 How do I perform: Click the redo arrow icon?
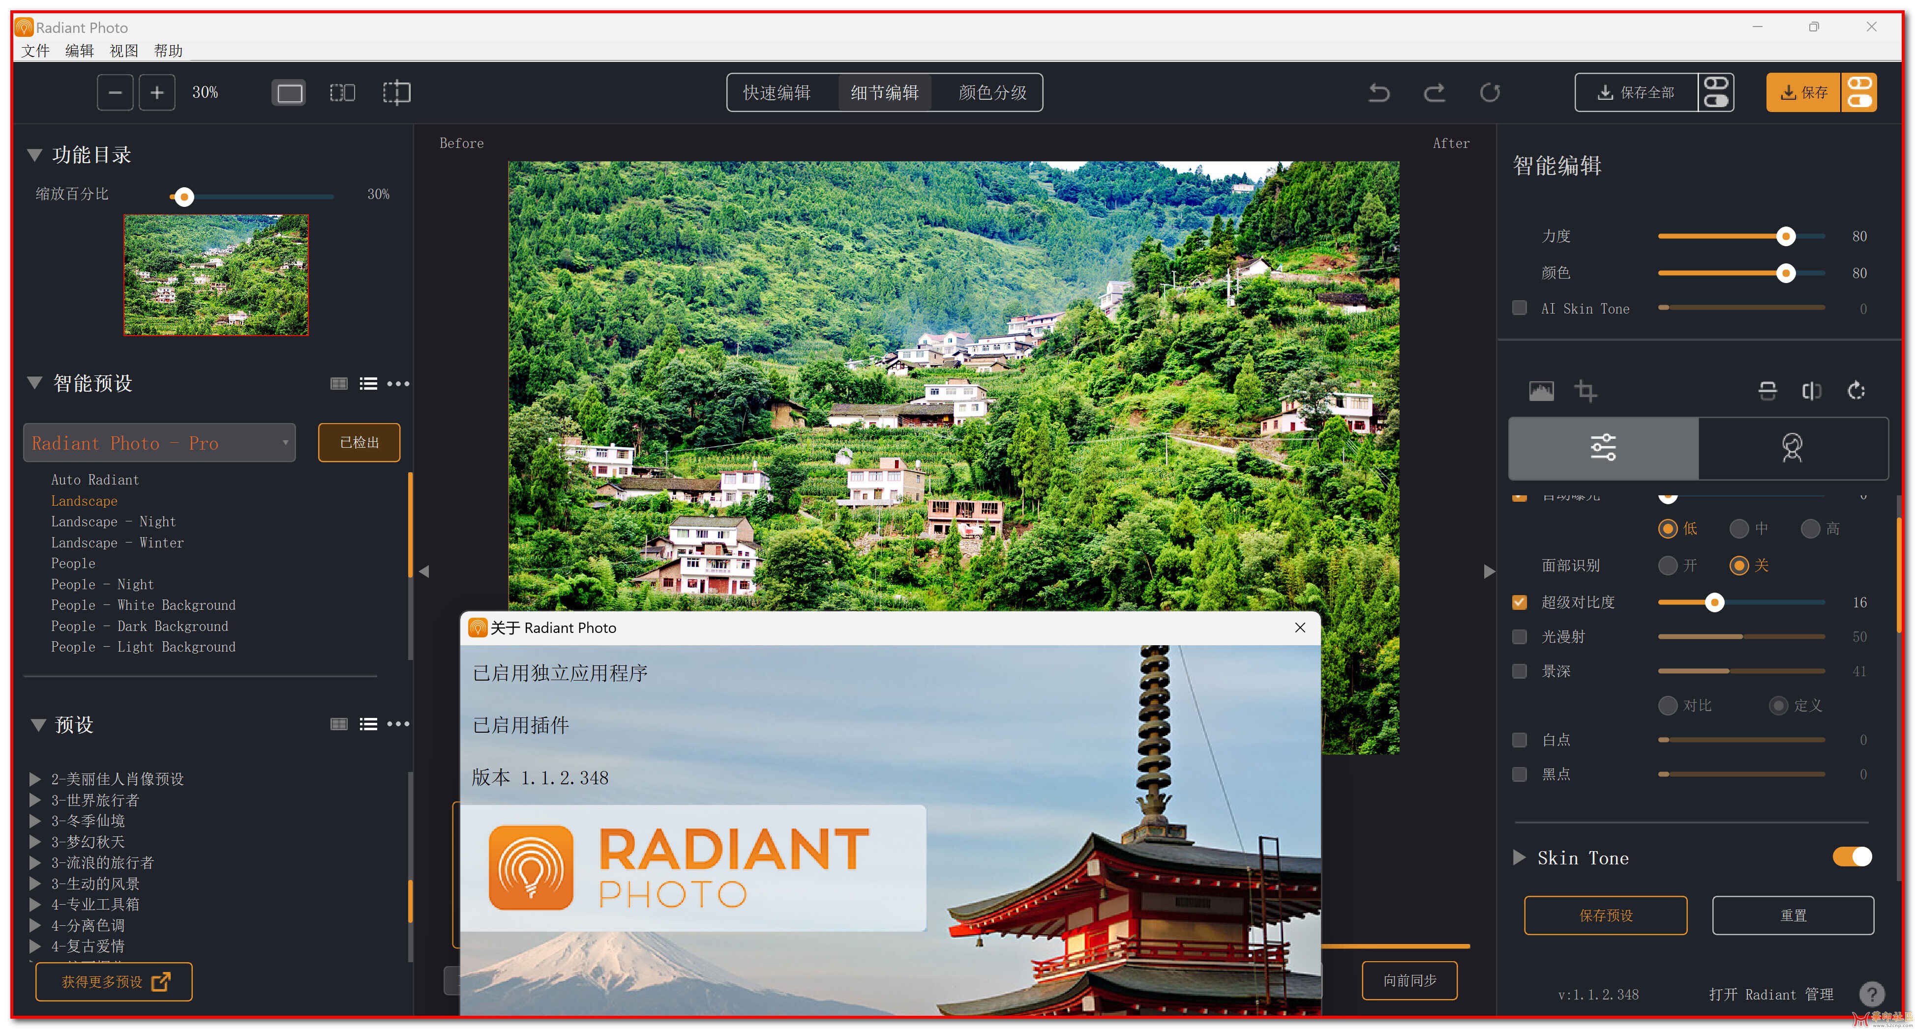click(x=1435, y=93)
